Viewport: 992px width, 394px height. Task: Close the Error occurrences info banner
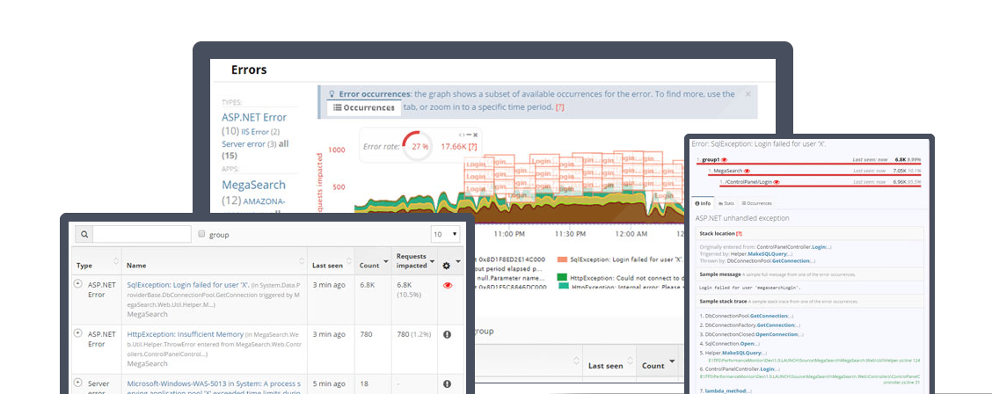coord(748,93)
